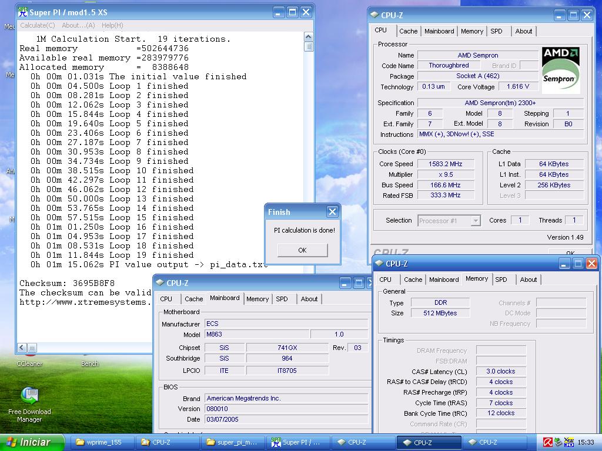Click Memory Type value DDR
This screenshot has height=451, width=602.
(440, 302)
